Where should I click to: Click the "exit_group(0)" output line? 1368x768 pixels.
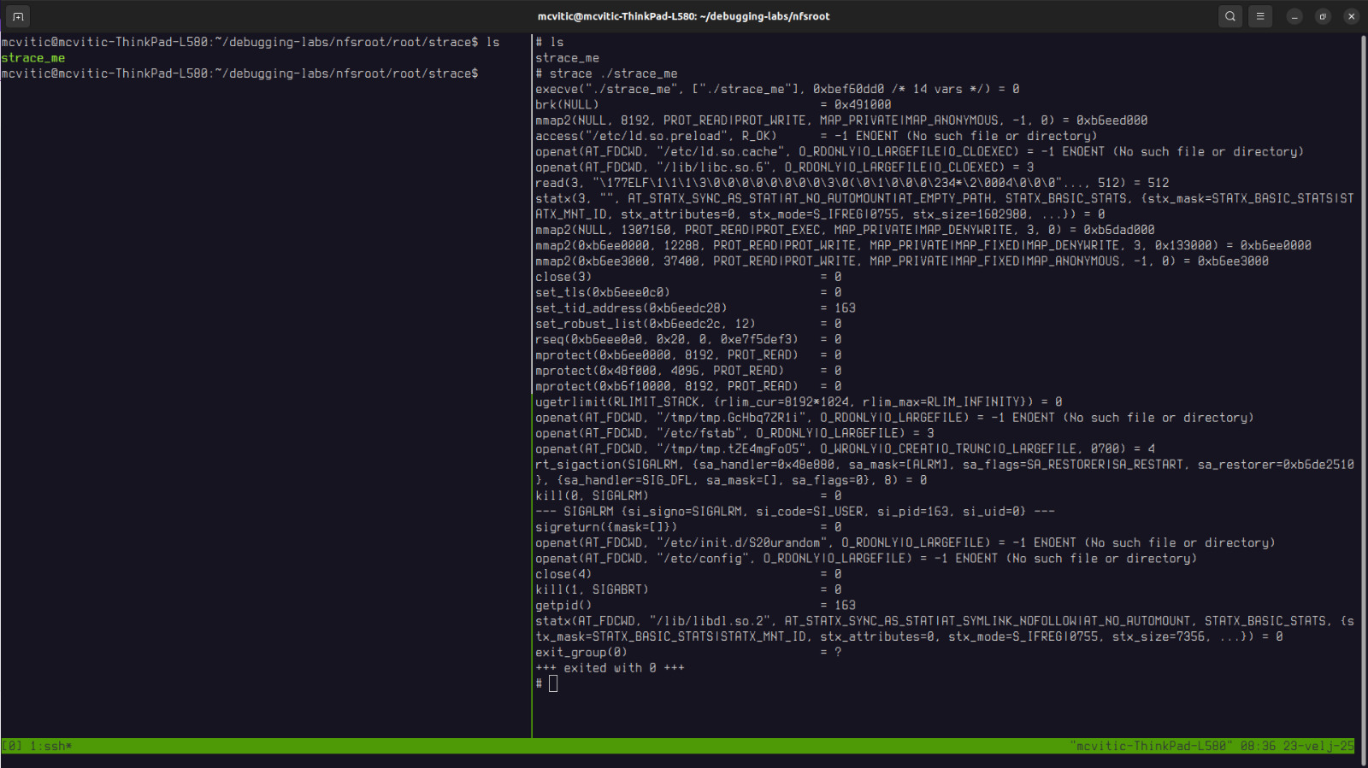(x=581, y=652)
